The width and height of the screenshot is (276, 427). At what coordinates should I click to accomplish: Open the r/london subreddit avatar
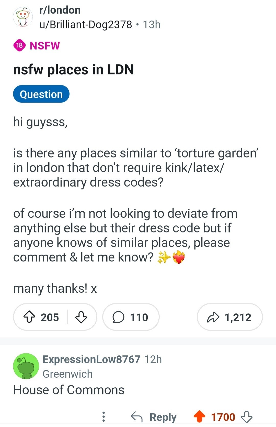pyautogui.click(x=23, y=17)
